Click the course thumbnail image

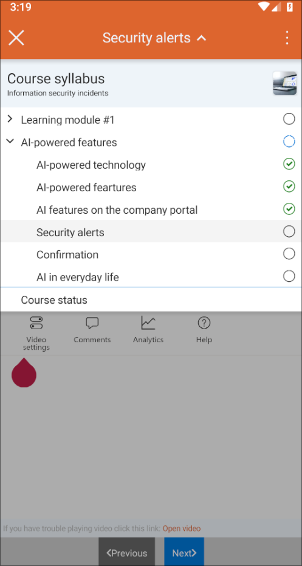tap(285, 83)
